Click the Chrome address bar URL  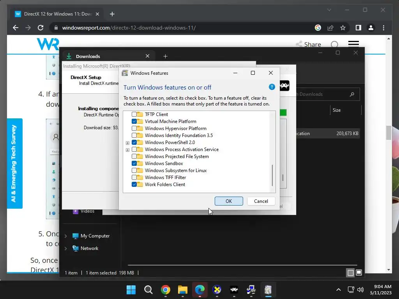click(129, 28)
